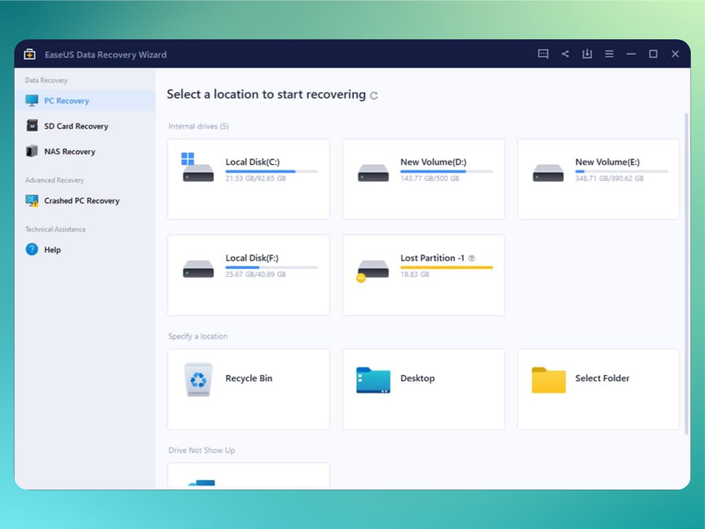Click the 348.71 GB/390.62 GB size text
This screenshot has width=705, height=529.
610,179
